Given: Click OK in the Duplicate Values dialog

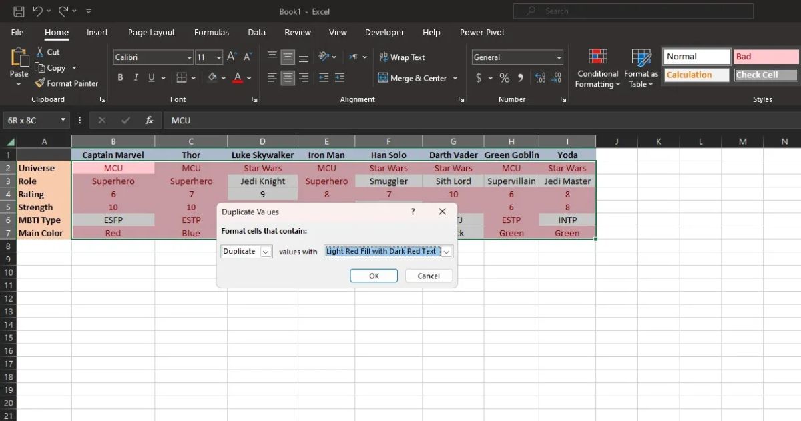Looking at the screenshot, I should 373,275.
